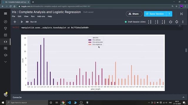Open browser zoom magnifier icon

[172, 6]
